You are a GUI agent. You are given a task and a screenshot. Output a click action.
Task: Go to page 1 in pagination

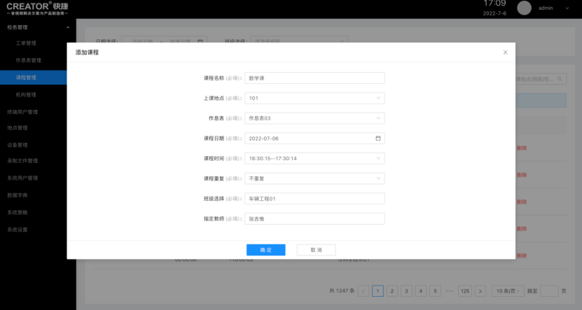(377, 291)
